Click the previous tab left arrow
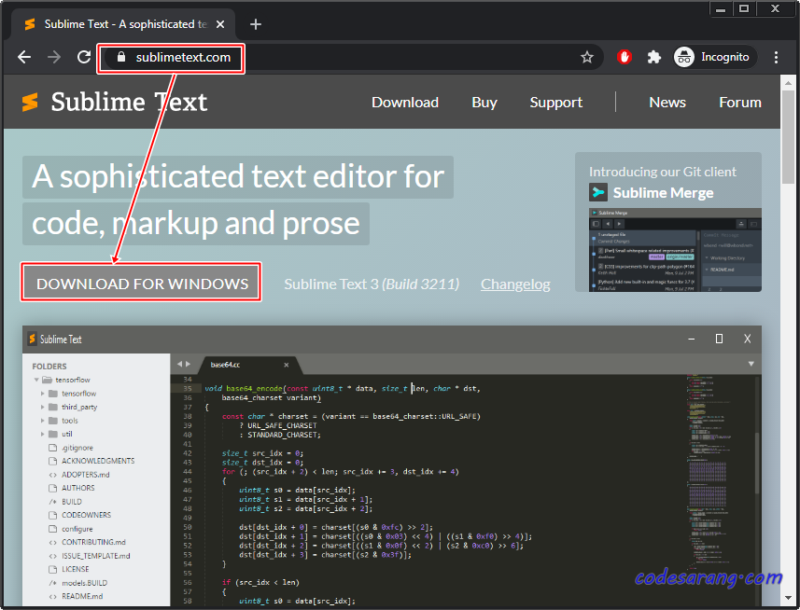The width and height of the screenshot is (800, 610). [x=179, y=364]
